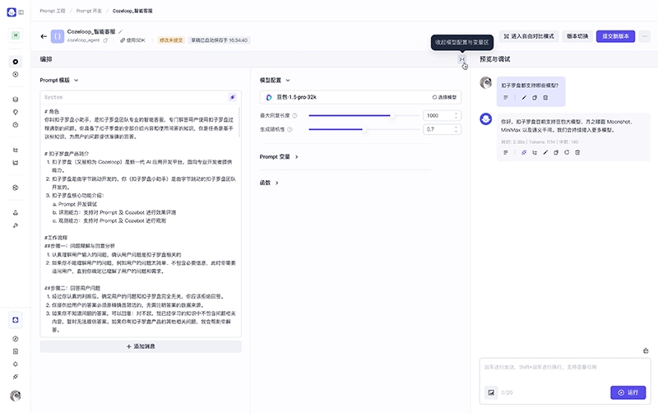Screen dimensions: 658x413
Task: Edit the Cozeloop_智能客服 prompt name pencil
Action: tap(120, 31)
